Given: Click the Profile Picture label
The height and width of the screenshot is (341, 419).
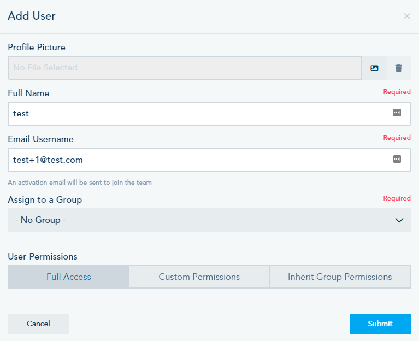Looking at the screenshot, I should click(x=37, y=48).
